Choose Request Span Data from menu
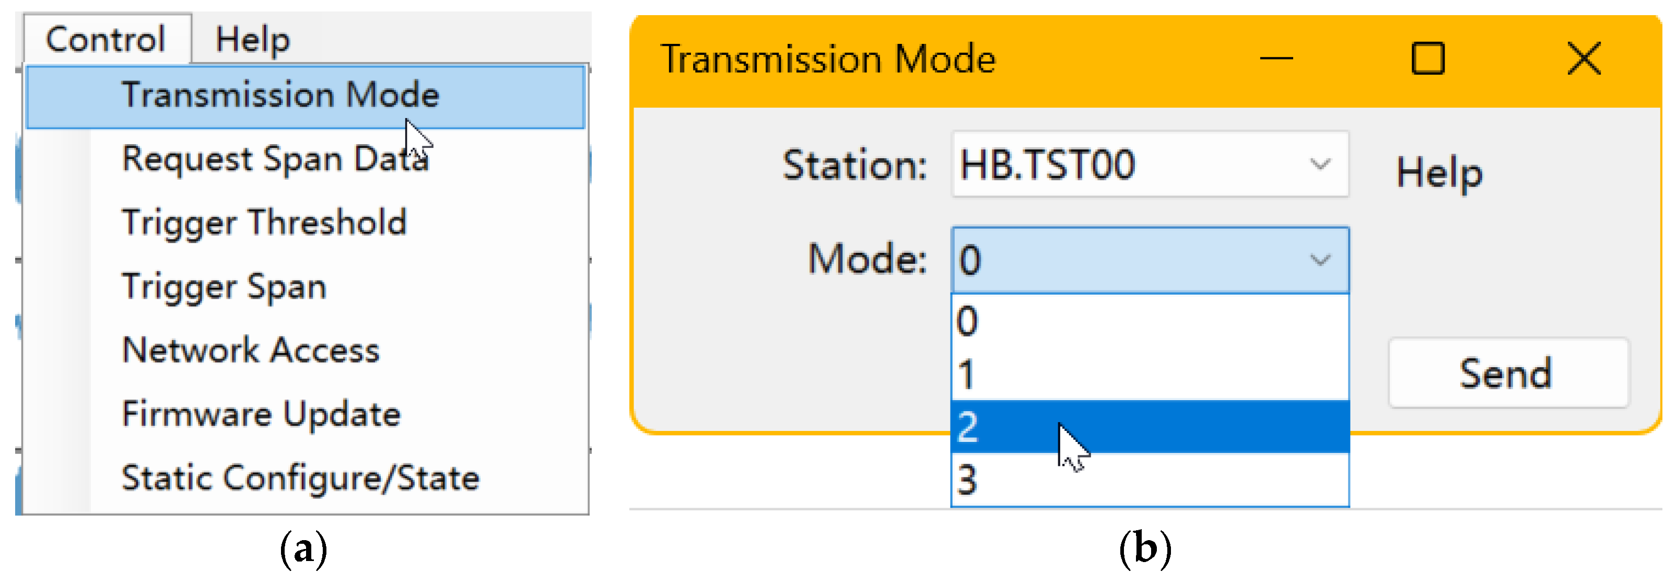Viewport: 1676px width, 584px height. [275, 159]
